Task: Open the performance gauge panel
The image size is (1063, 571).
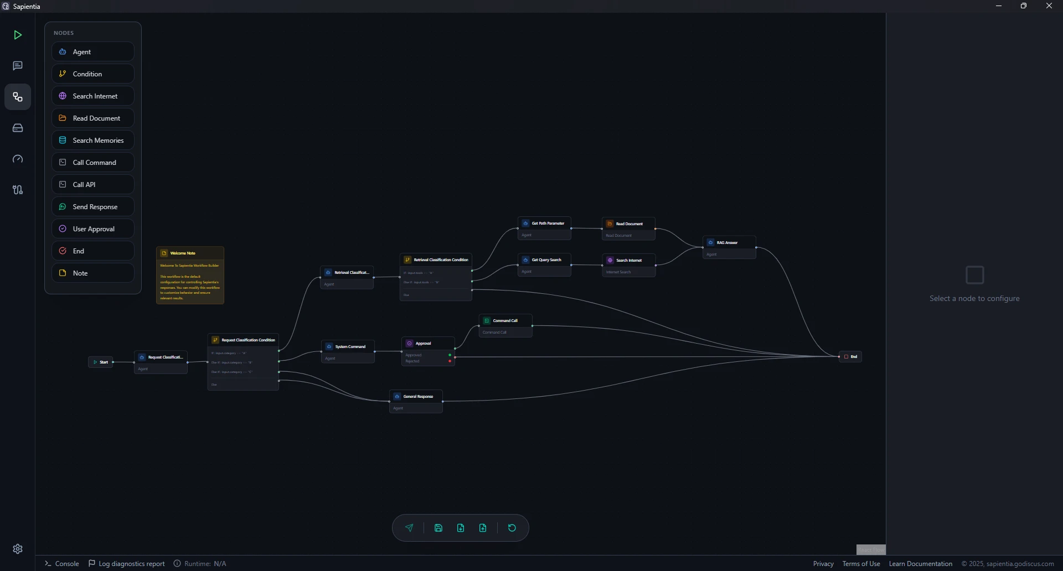Action: point(17,159)
